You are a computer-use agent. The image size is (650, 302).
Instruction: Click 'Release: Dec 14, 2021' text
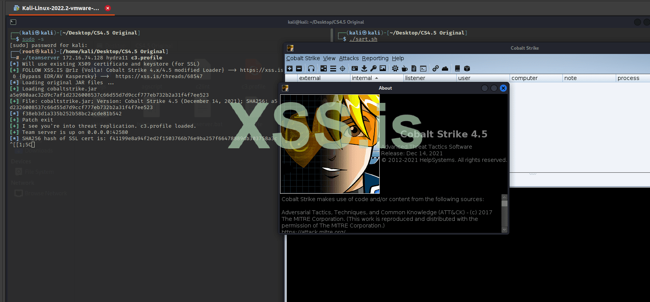pos(412,153)
